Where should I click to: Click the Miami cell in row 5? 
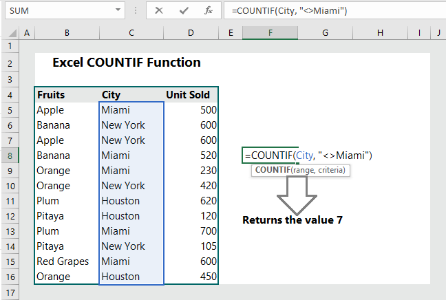(131, 110)
